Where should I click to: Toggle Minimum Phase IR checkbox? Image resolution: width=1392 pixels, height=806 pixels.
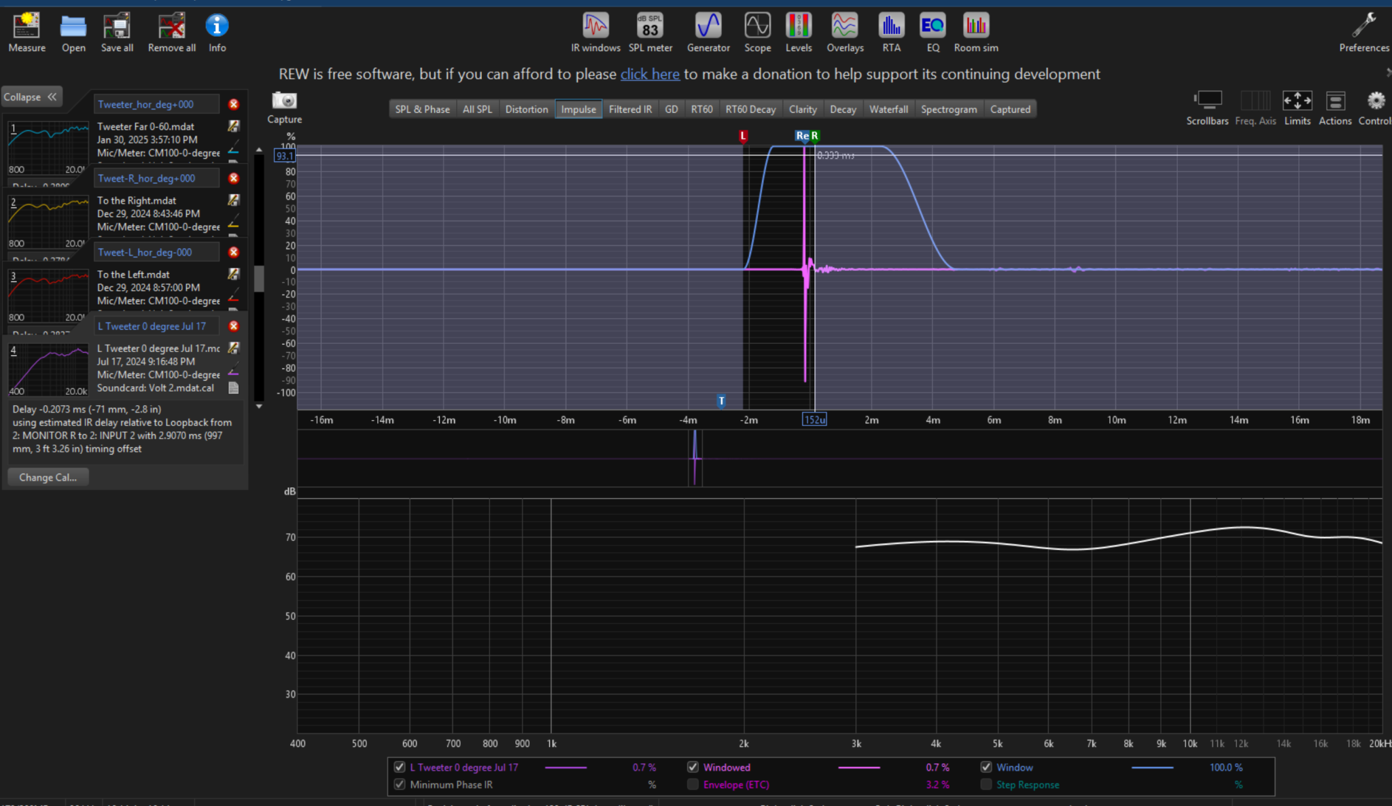point(400,784)
